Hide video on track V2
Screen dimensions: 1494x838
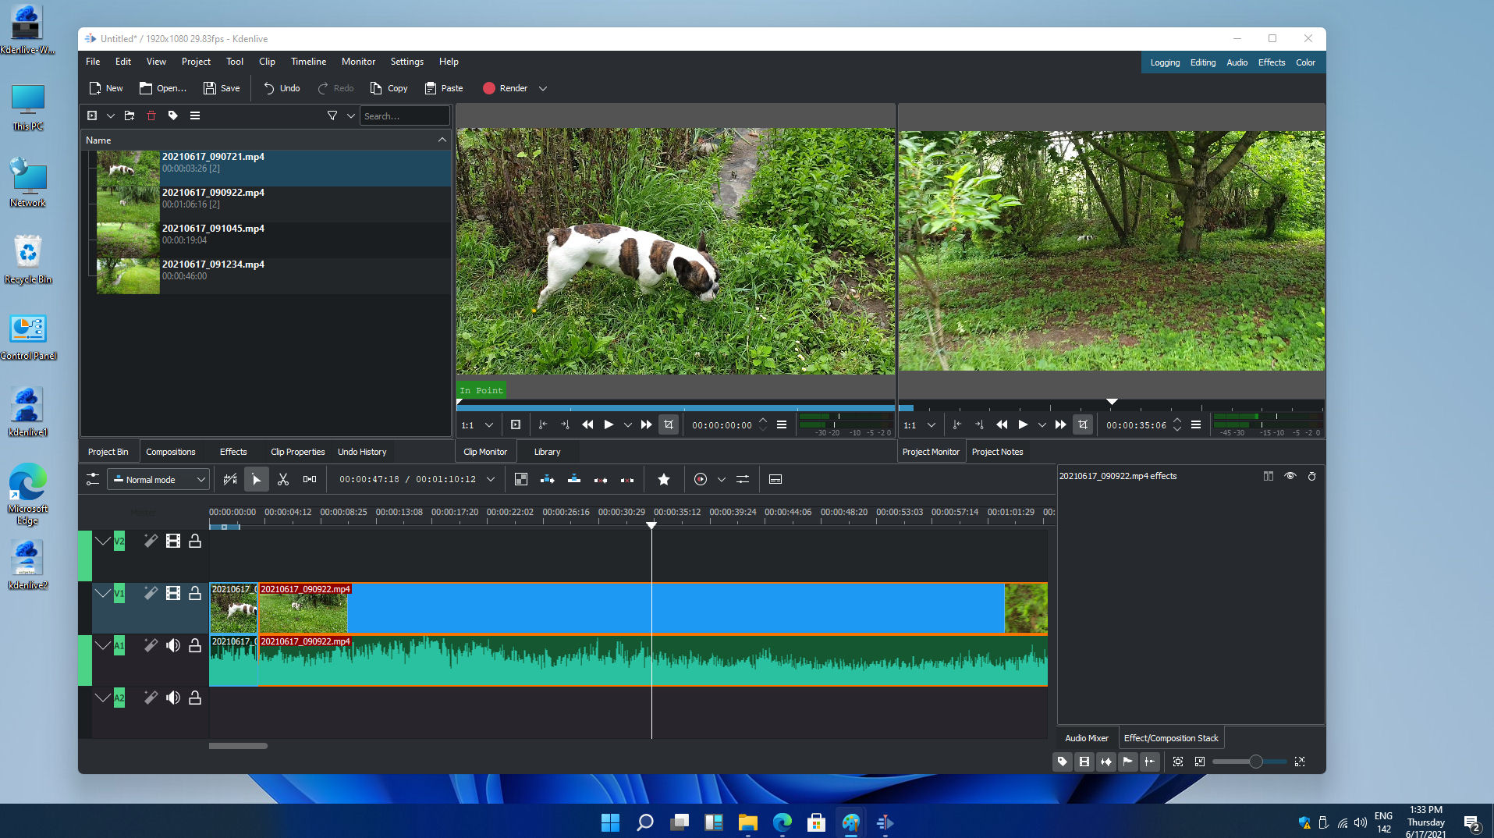coord(173,541)
